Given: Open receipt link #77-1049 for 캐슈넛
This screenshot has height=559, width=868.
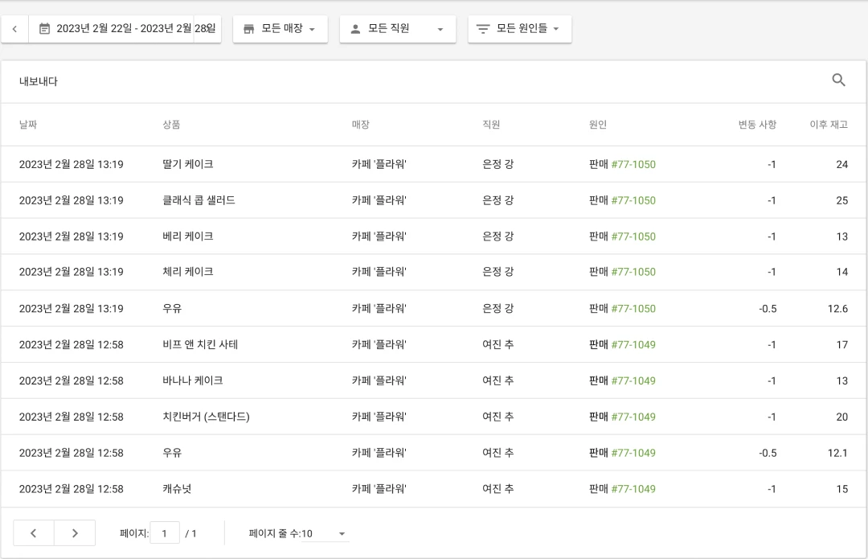Looking at the screenshot, I should pyautogui.click(x=636, y=489).
